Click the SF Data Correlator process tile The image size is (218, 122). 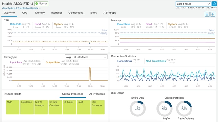pyautogui.click(x=55, y=107)
